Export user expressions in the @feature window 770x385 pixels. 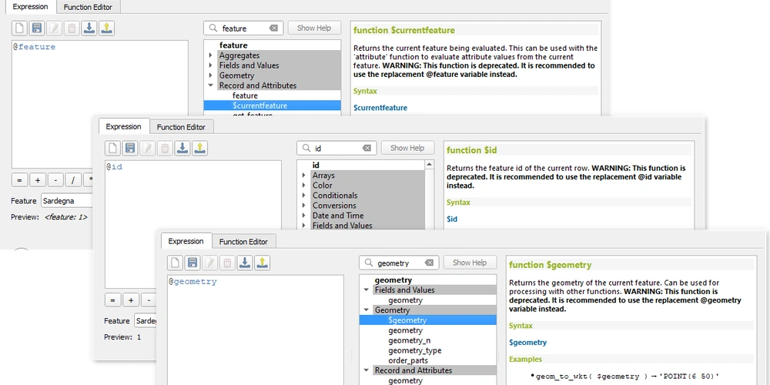point(106,28)
